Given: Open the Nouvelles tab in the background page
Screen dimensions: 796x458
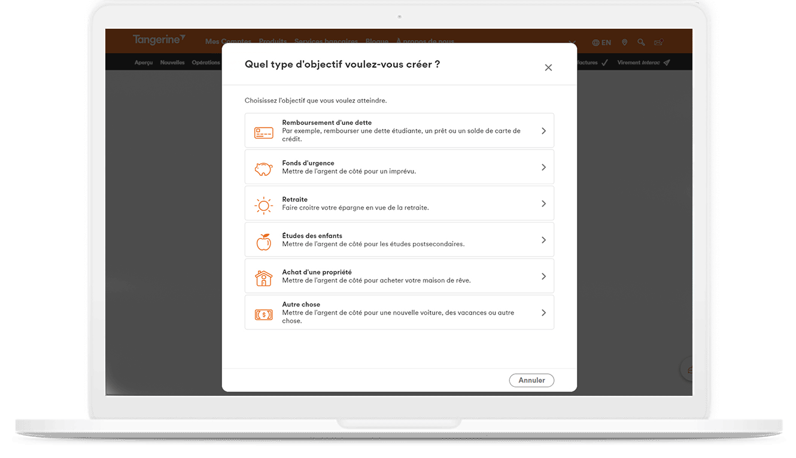Looking at the screenshot, I should 172,62.
